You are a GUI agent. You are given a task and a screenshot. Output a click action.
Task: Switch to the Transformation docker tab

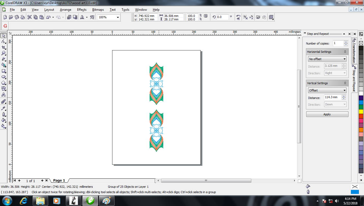click(x=354, y=50)
